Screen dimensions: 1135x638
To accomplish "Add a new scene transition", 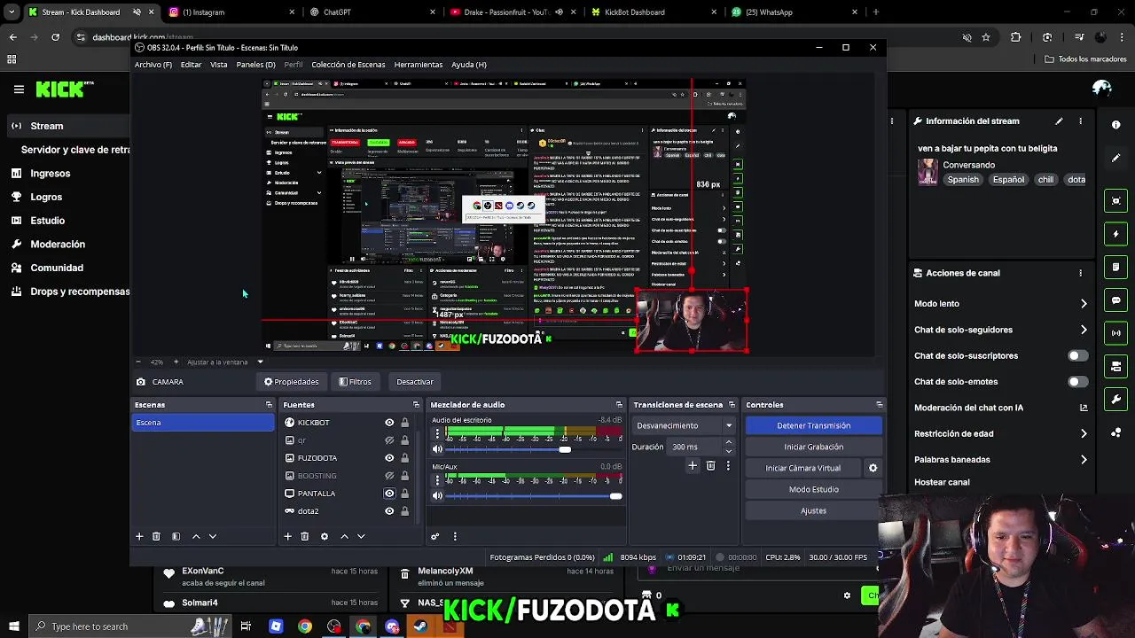I will pos(693,465).
